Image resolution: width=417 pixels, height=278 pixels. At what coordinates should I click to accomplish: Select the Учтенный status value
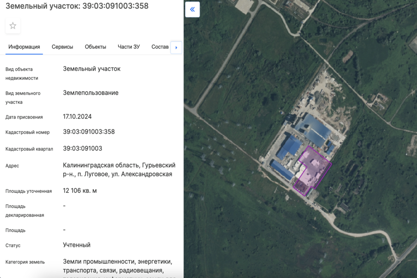[x=77, y=246]
